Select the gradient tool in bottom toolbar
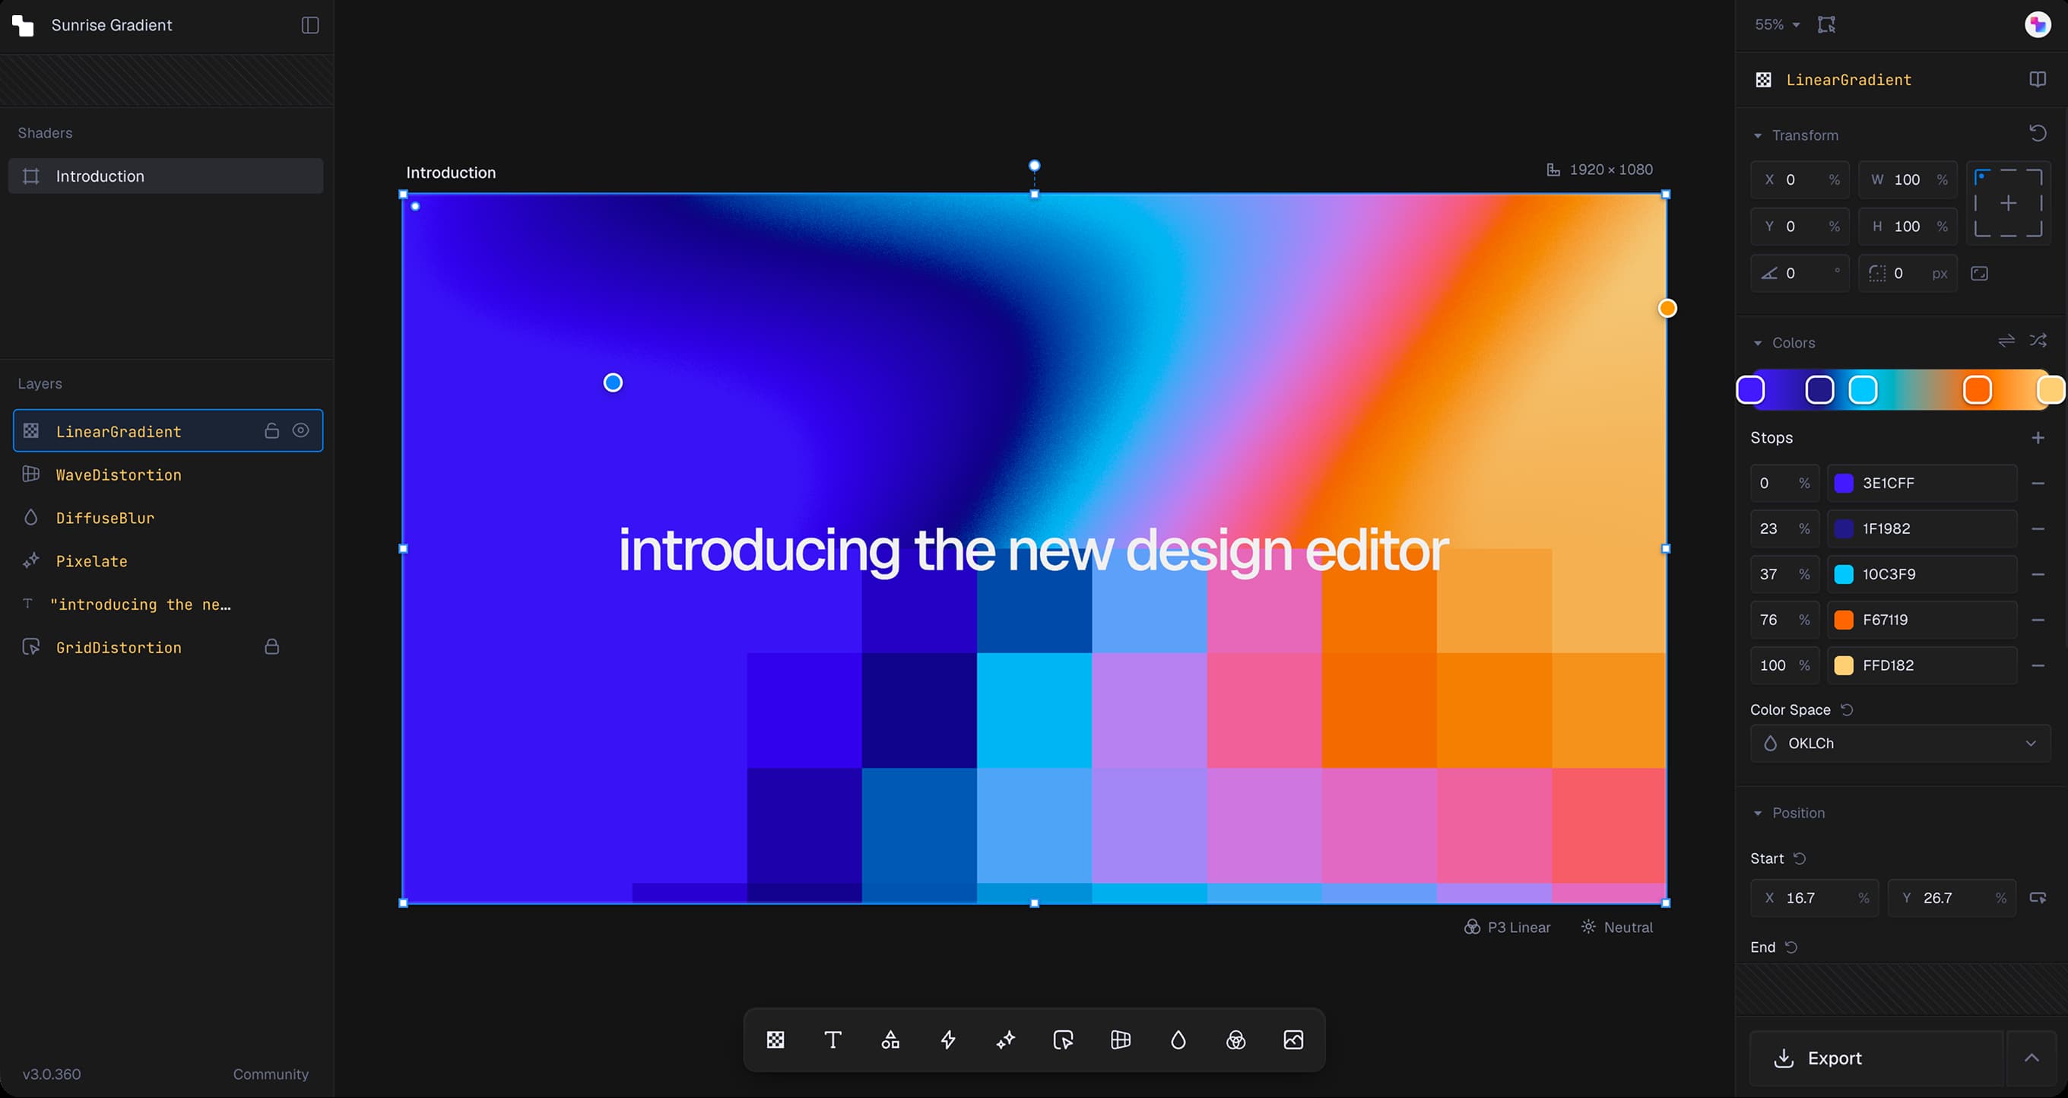Viewport: 2068px width, 1098px height. tap(775, 1040)
